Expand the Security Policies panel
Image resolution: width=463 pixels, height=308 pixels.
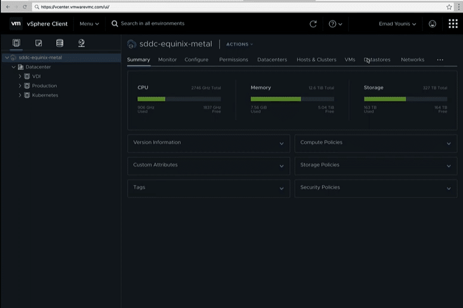click(x=449, y=189)
